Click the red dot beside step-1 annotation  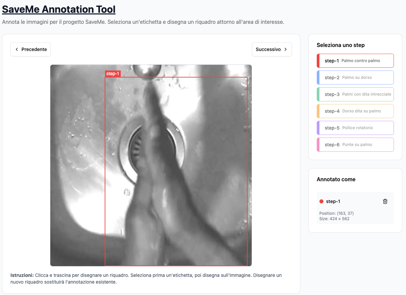pos(321,201)
